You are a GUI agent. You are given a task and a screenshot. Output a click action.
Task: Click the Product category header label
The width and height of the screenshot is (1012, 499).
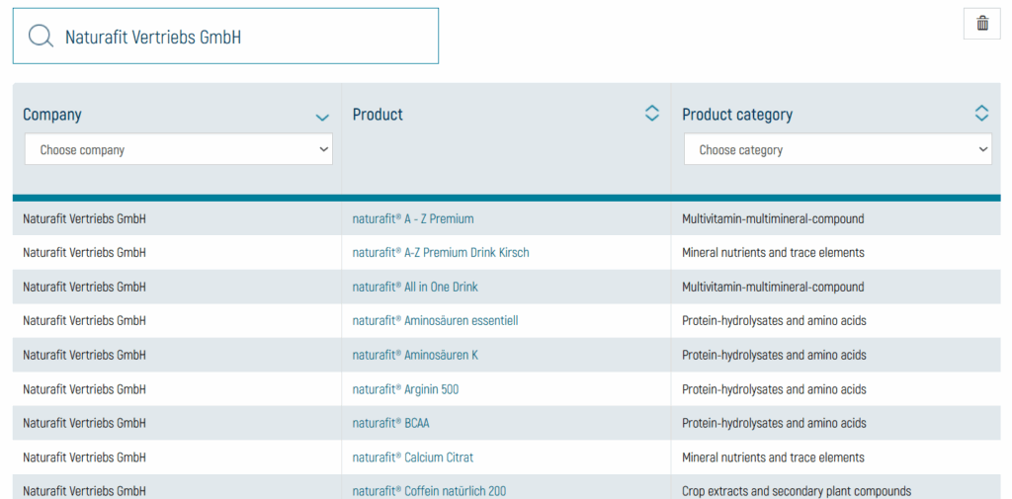pos(737,115)
